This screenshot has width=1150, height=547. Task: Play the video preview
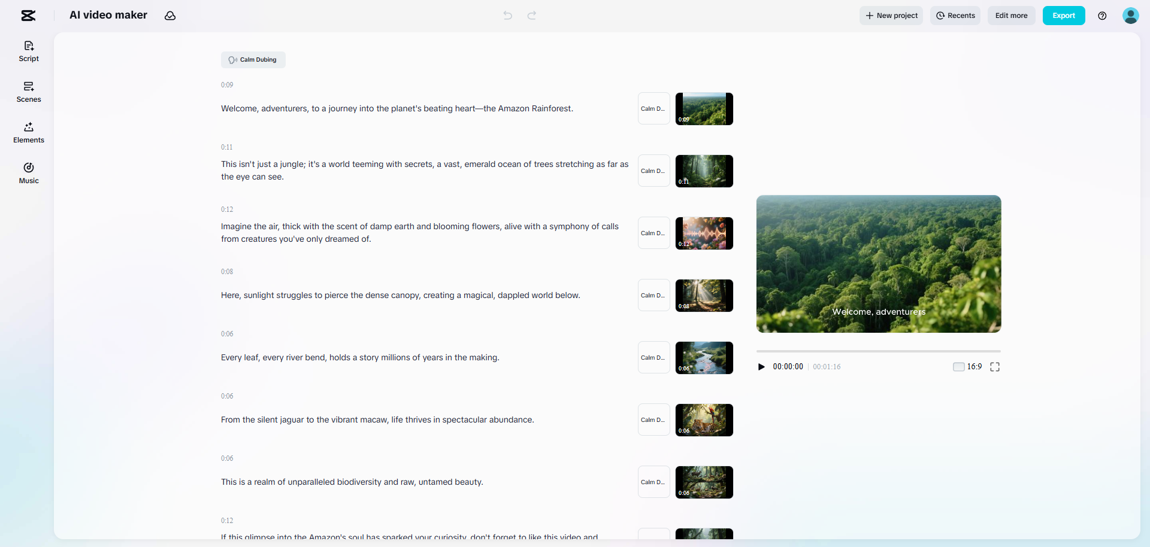(761, 367)
